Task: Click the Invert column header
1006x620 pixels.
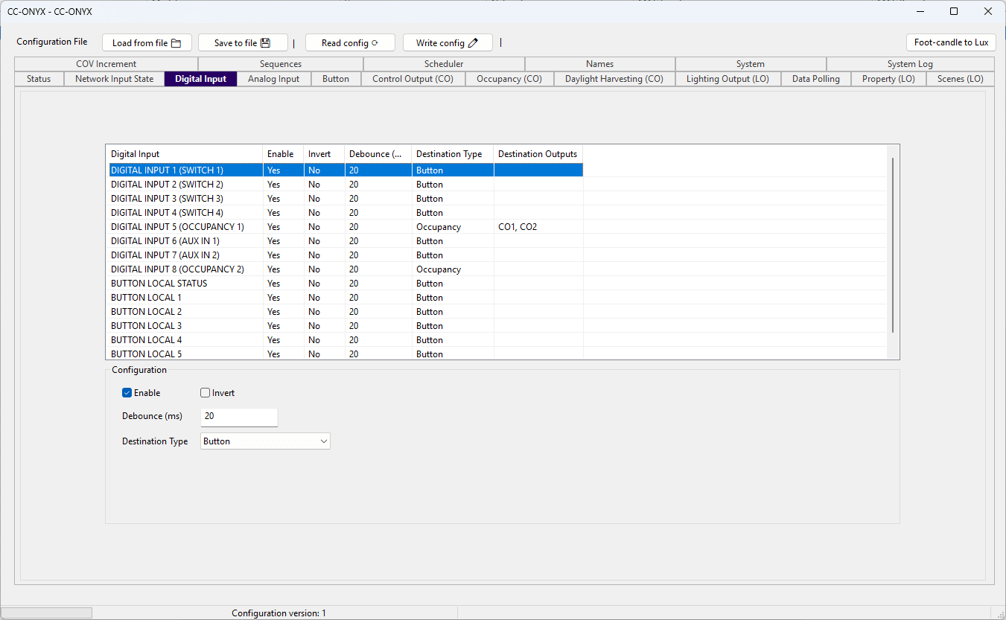Action: [x=324, y=154]
